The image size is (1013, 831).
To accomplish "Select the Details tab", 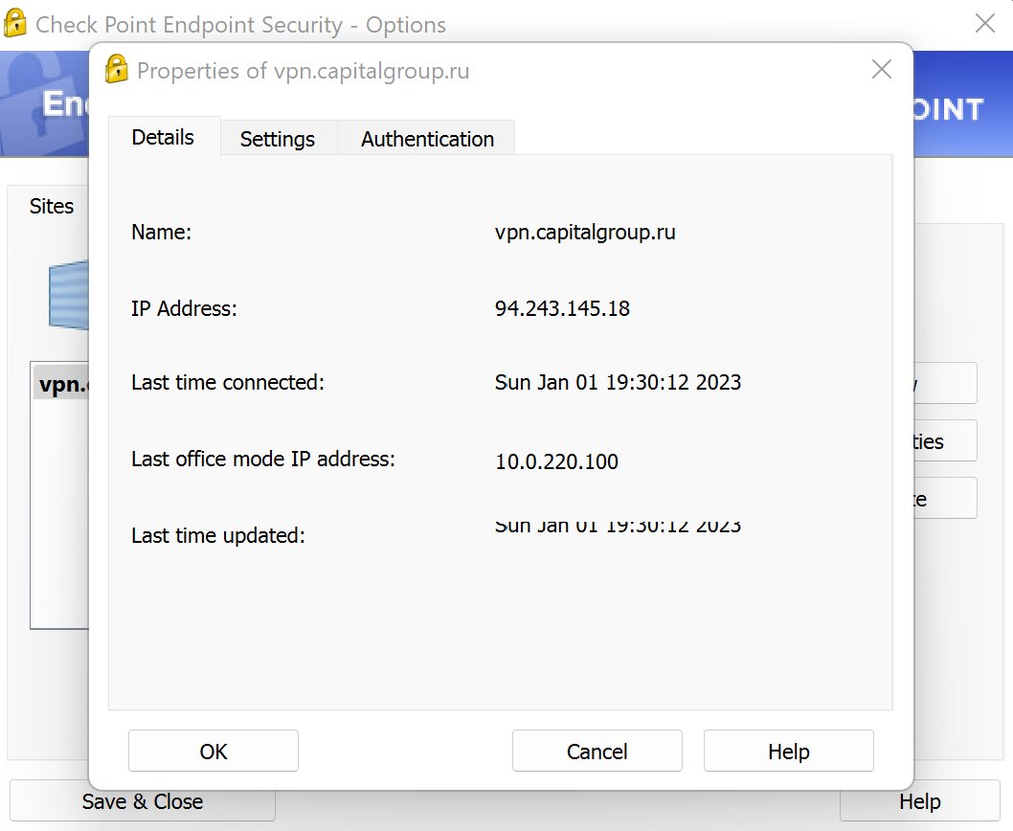I will (x=164, y=136).
